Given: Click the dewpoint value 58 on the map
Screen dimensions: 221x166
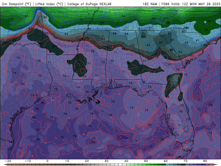Looking at the screenshot, I should click(x=168, y=23).
